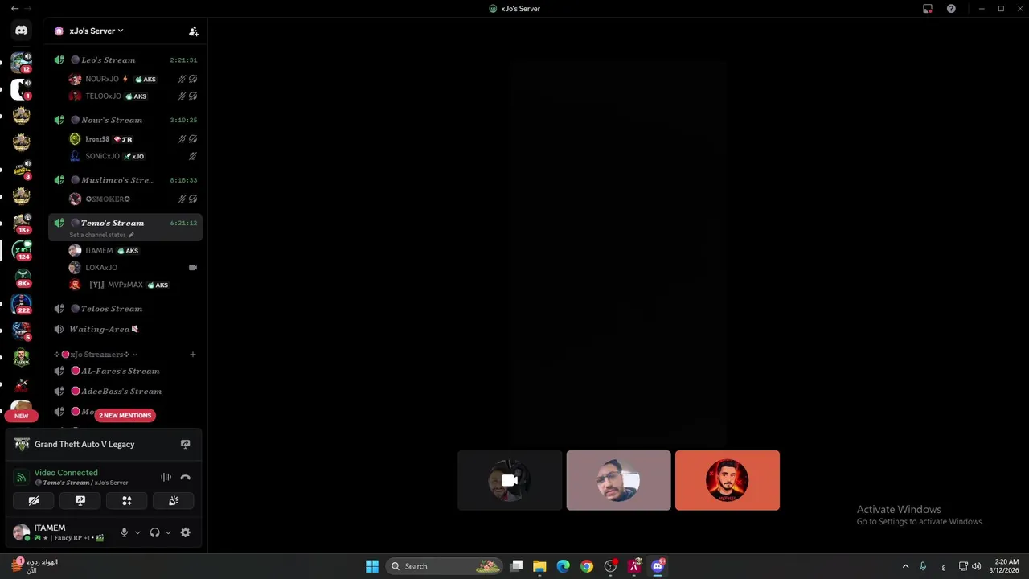
Task: Open File Explorer from the taskbar
Action: (x=539, y=566)
